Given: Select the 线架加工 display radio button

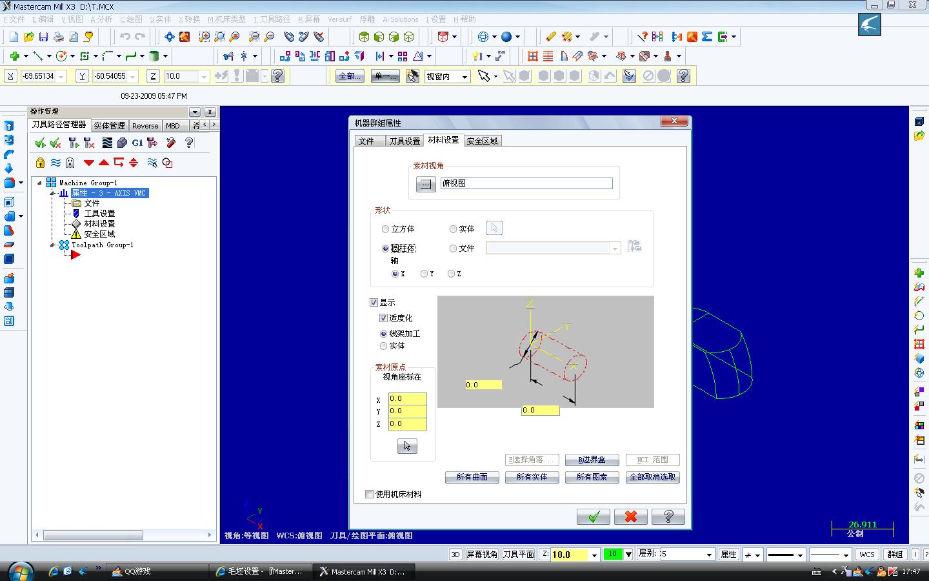Looking at the screenshot, I should [384, 334].
